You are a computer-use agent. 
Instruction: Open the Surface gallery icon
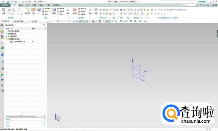coord(96,11)
